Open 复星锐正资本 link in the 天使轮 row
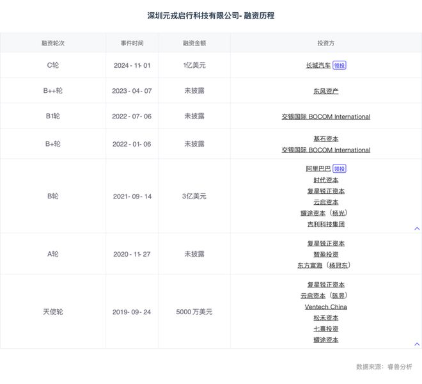Viewport: 422px width, 384px height. 325,285
